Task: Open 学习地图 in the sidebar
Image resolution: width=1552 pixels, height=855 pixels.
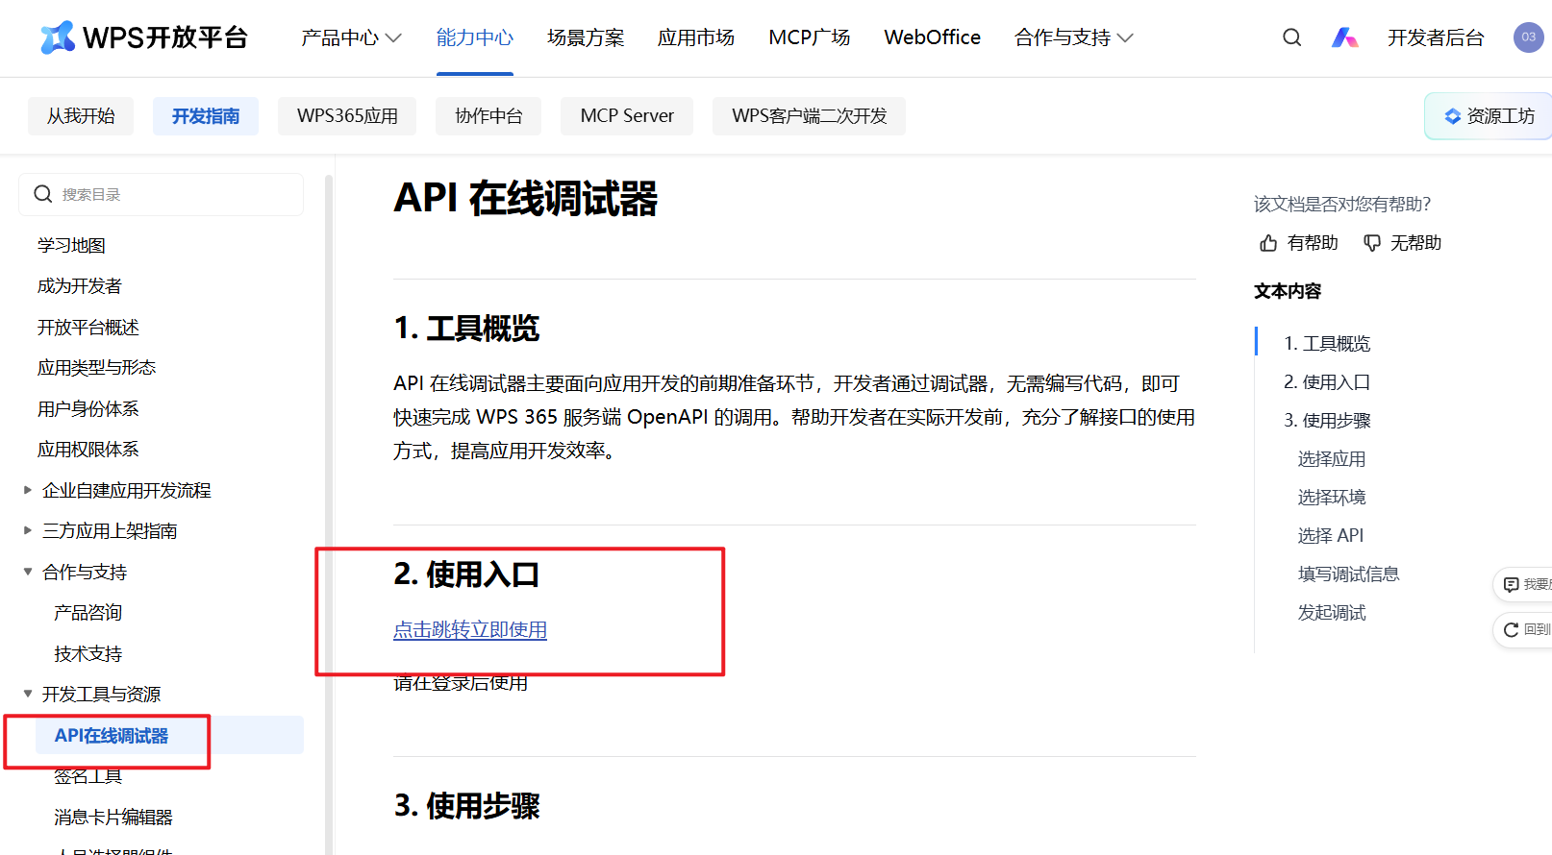Action: click(x=72, y=246)
